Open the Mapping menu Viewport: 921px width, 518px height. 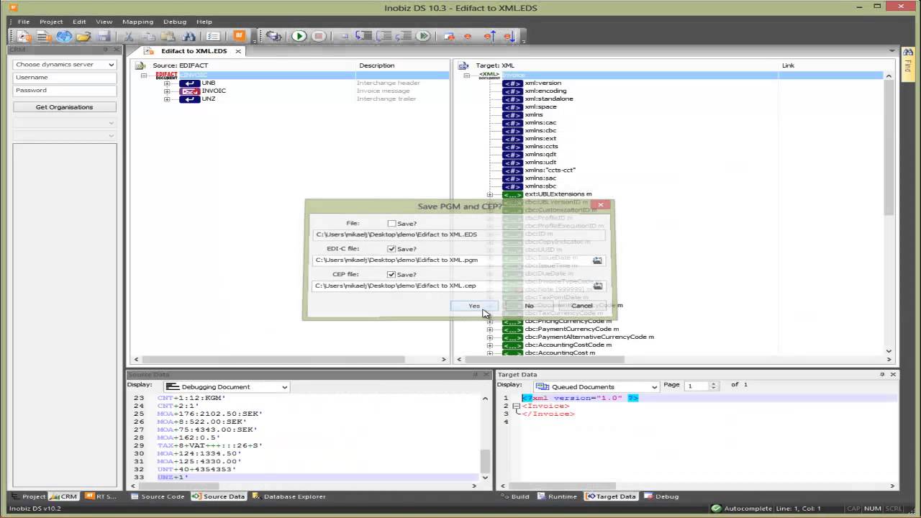pyautogui.click(x=137, y=22)
